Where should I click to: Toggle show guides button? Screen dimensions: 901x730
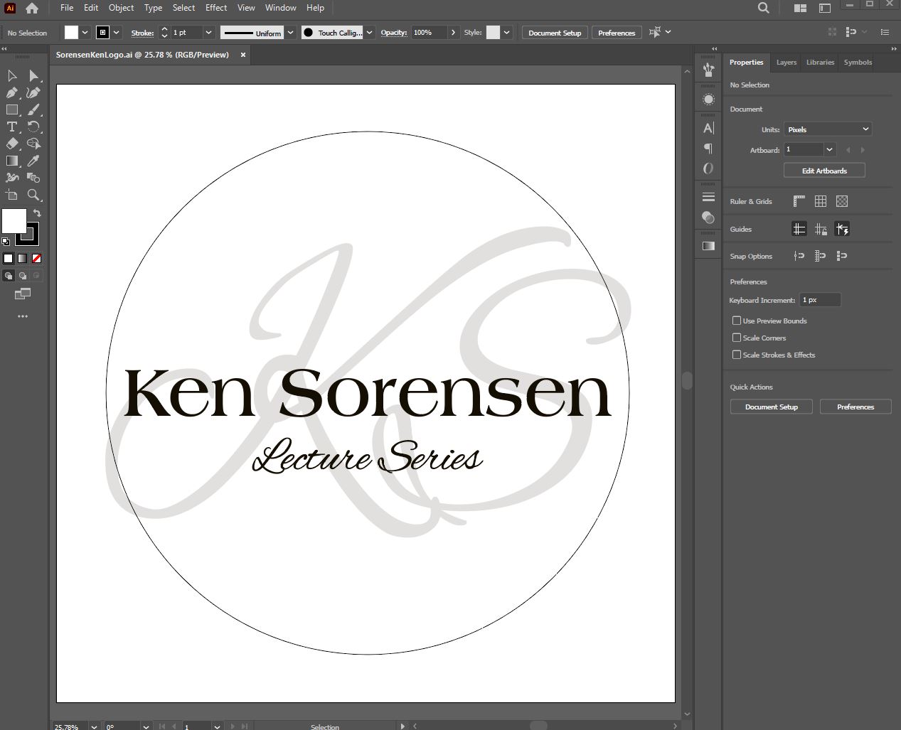[799, 229]
